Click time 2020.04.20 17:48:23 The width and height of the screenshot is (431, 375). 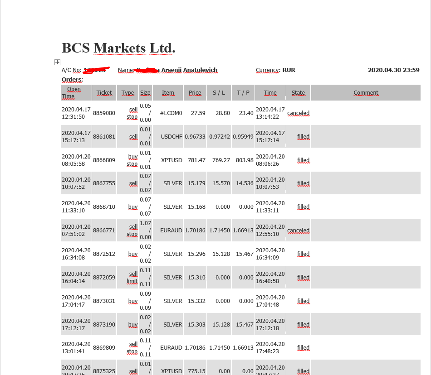270,348
